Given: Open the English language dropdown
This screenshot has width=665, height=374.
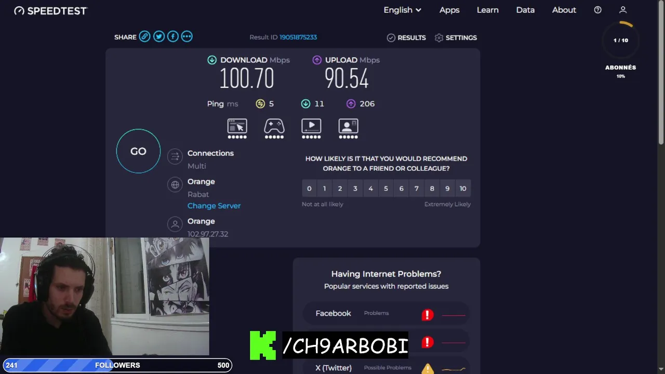Looking at the screenshot, I should [402, 10].
